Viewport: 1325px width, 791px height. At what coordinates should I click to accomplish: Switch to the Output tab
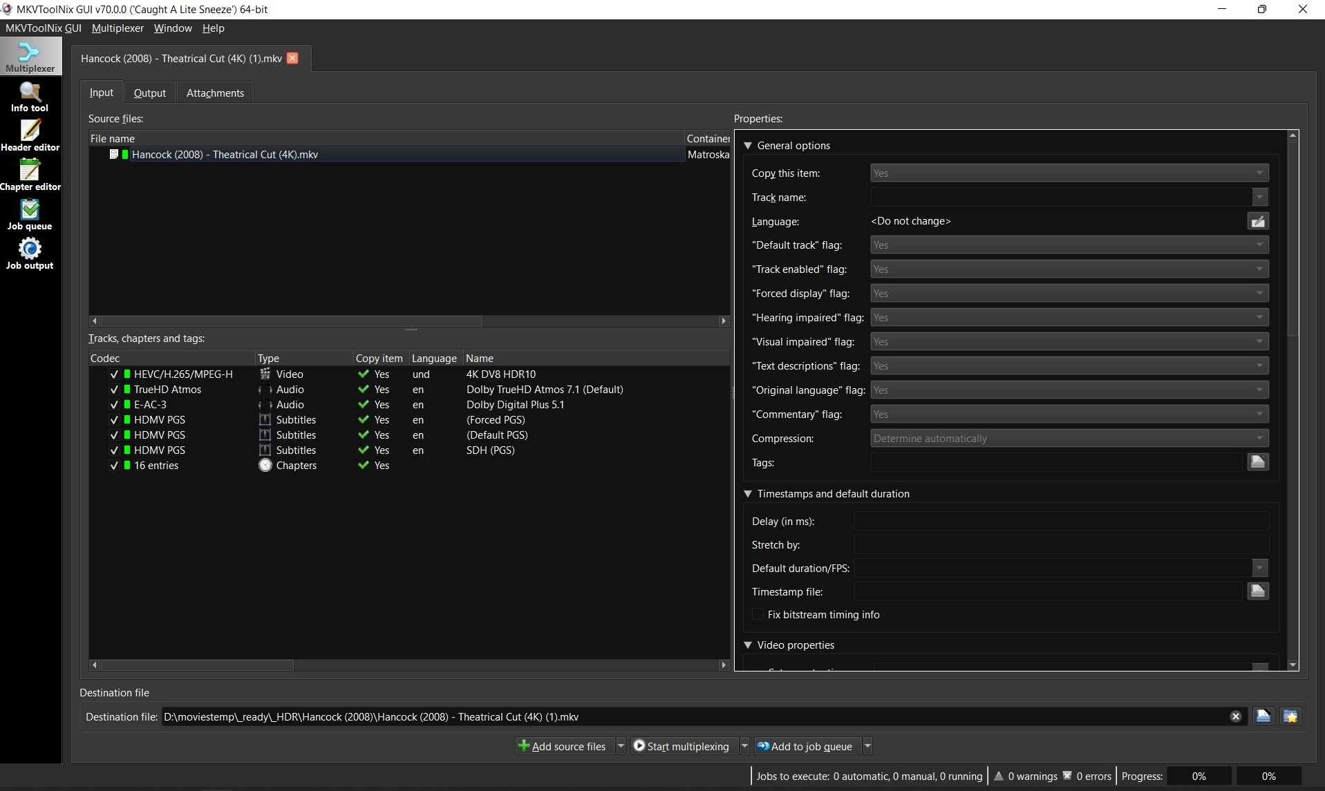(149, 93)
